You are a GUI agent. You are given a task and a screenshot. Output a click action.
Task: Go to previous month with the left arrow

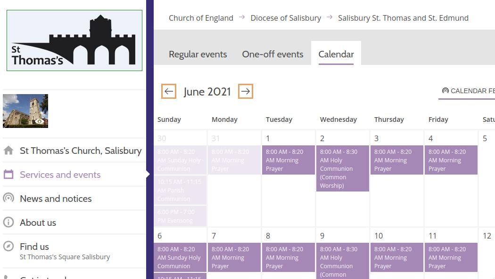[168, 91]
